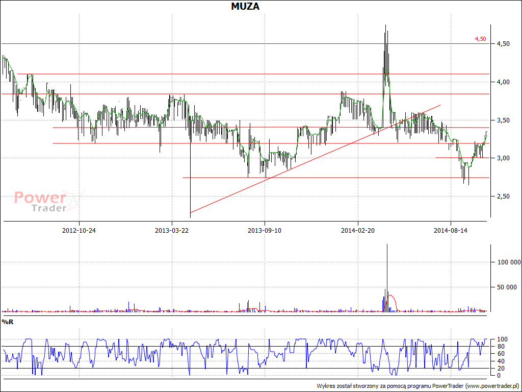Image resolution: width=522 pixels, height=392 pixels.
Task: Select the 2012-10-24 date label
Action: click(79, 230)
